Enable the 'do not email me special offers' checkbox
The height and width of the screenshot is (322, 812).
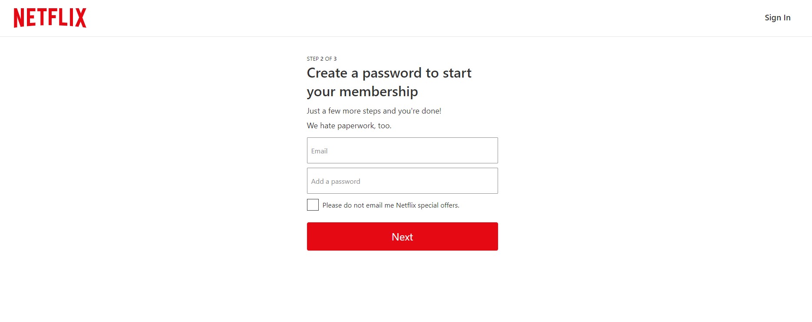click(312, 205)
